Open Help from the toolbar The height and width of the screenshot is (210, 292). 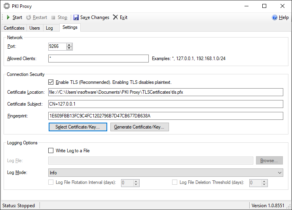280,17
